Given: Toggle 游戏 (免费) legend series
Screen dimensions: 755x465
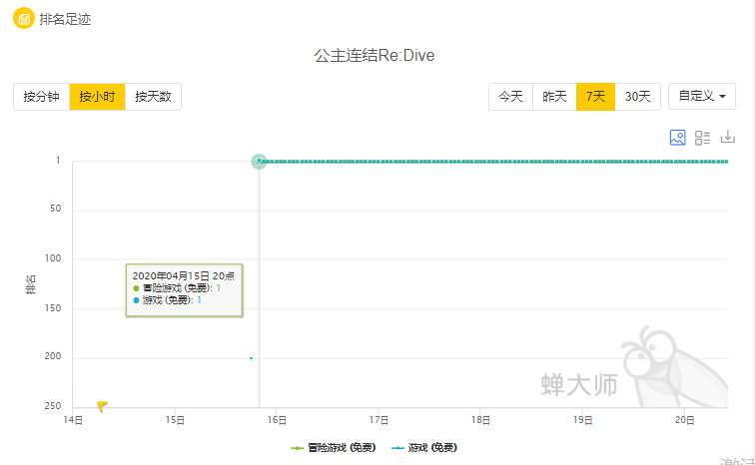Looking at the screenshot, I should 424,448.
